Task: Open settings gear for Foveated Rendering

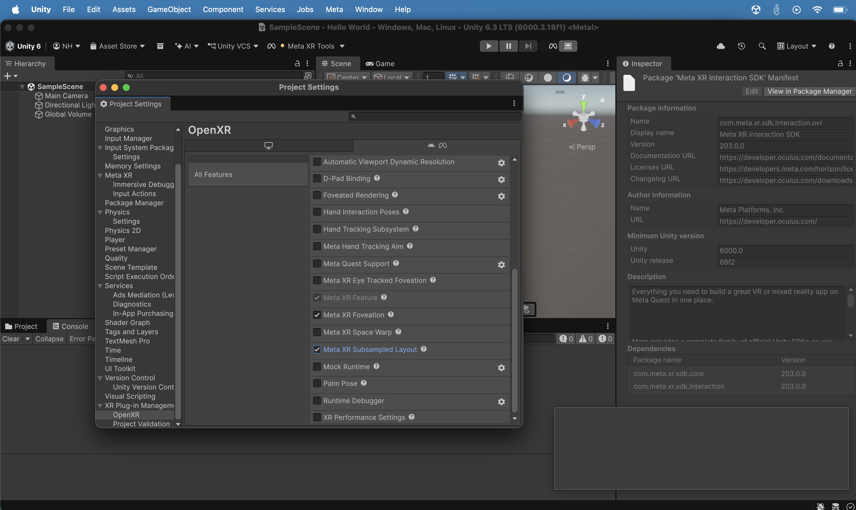Action: click(501, 196)
